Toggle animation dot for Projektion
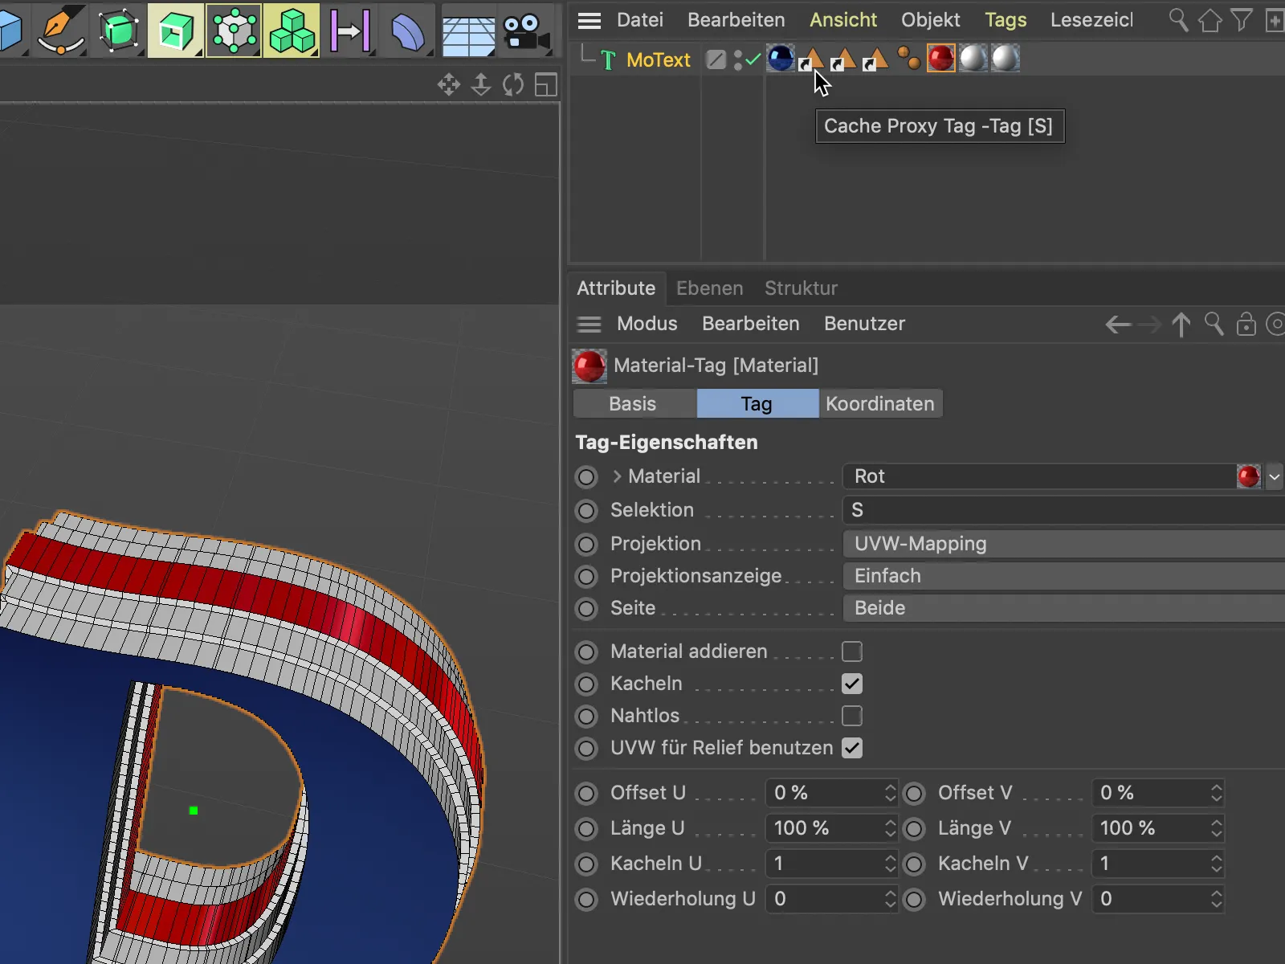Screen dimensions: 1285x964 (587, 545)
